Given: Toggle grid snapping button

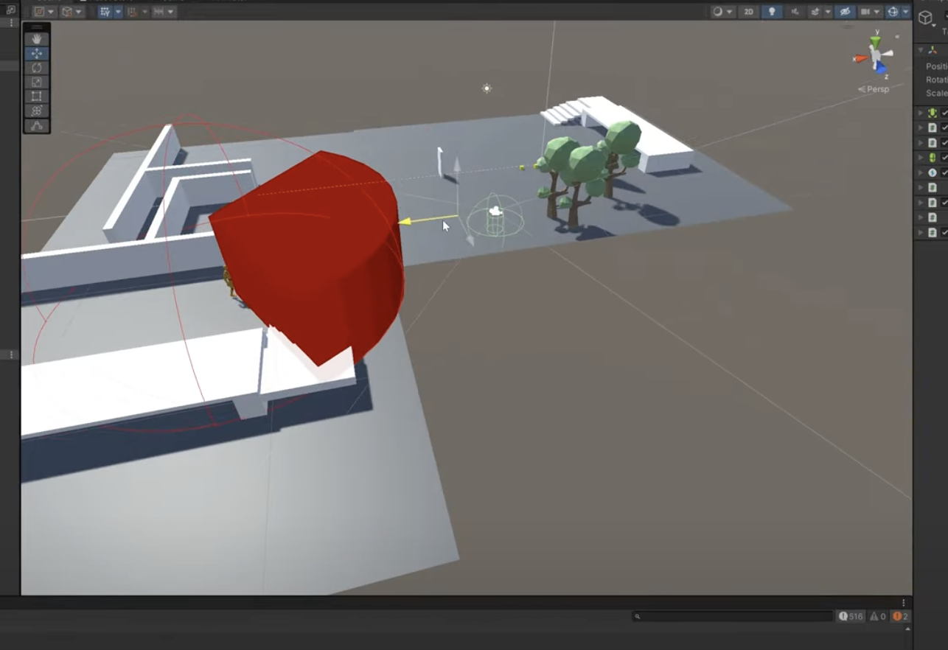Looking at the screenshot, I should coord(105,12).
